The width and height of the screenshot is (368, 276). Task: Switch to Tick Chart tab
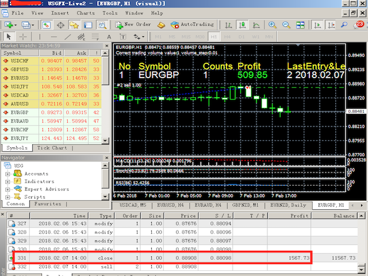point(52,148)
